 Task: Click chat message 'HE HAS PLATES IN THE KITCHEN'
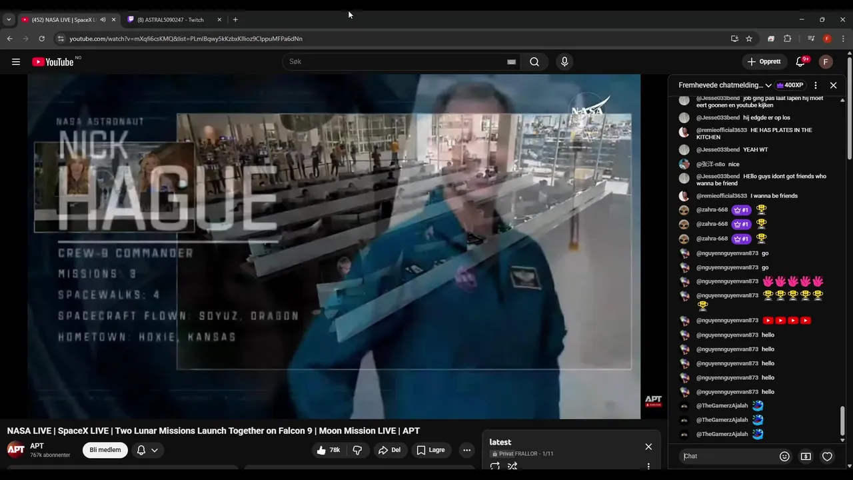pyautogui.click(x=754, y=133)
